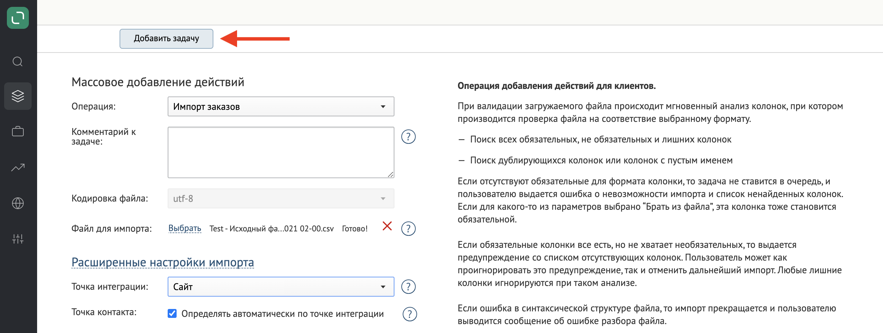The width and height of the screenshot is (883, 333).
Task: Grab the comment textarea resize handle
Action: (391, 175)
